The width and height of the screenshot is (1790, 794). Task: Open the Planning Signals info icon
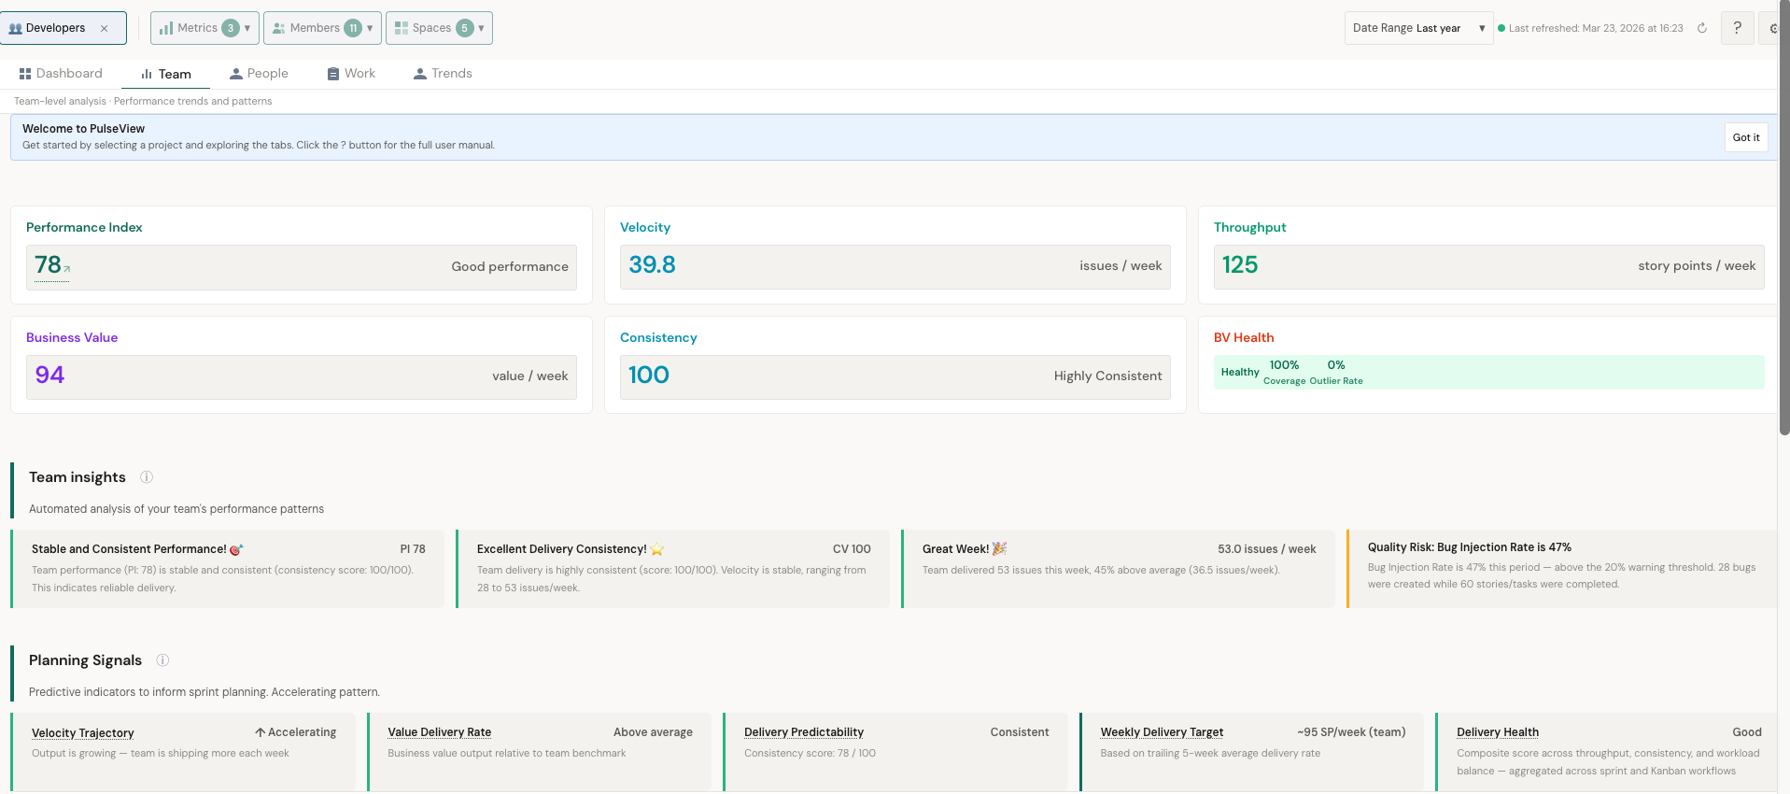pyautogui.click(x=162, y=660)
